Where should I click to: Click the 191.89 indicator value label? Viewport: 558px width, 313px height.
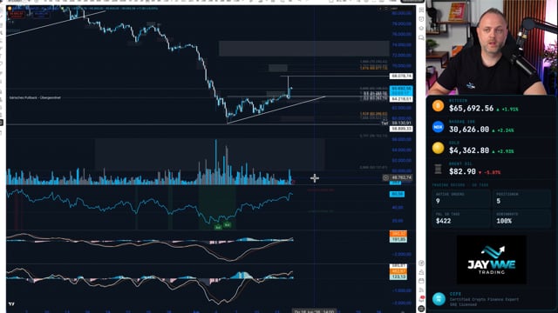[398, 240]
